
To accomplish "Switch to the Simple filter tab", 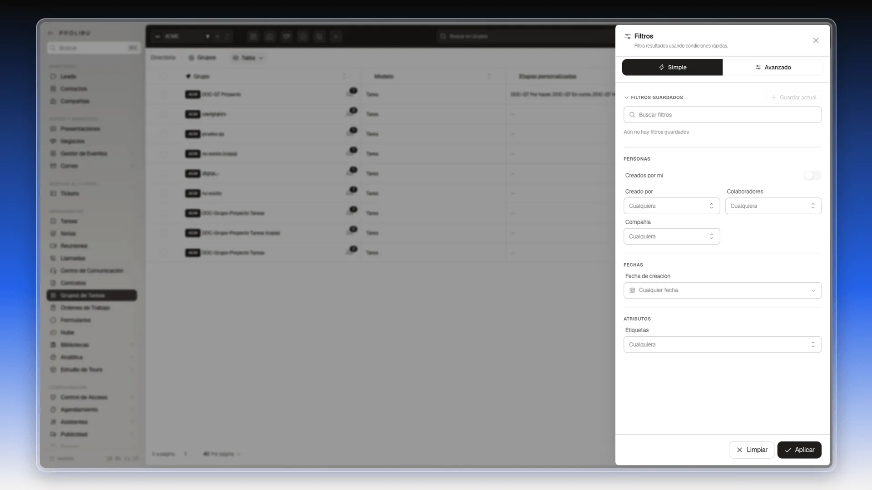I will pos(672,67).
